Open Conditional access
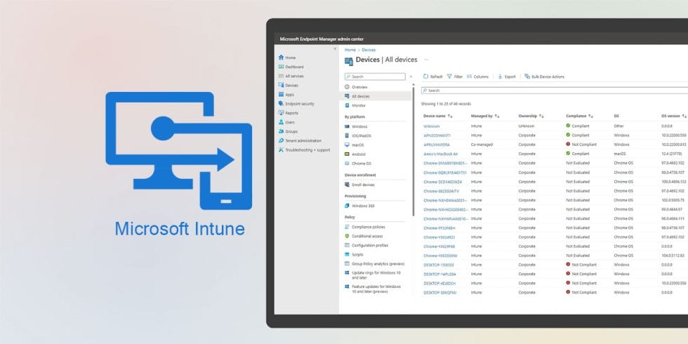Viewport: 688px width, 344px height. point(364,236)
